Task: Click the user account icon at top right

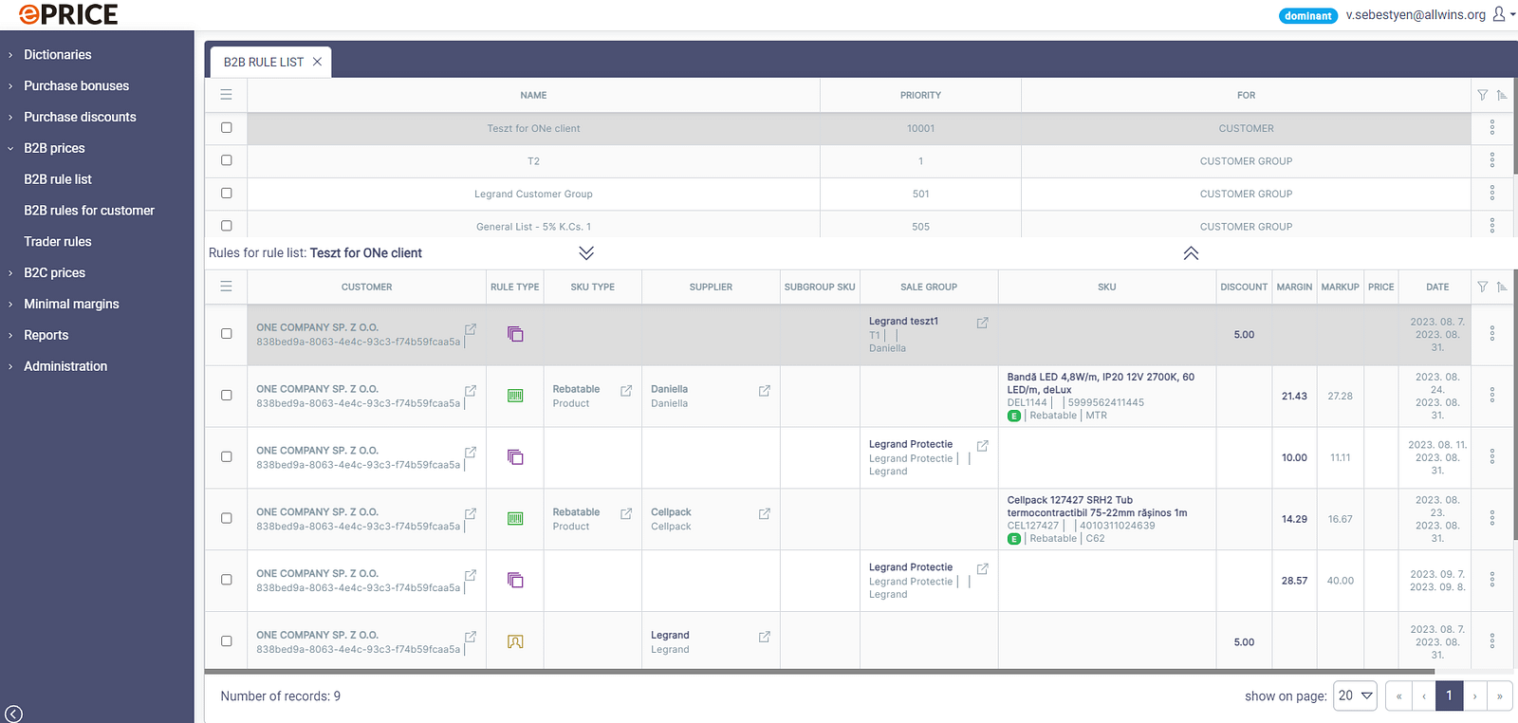Action: [x=1499, y=14]
